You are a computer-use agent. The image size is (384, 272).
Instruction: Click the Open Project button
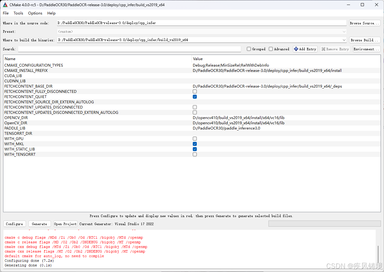coord(65,224)
